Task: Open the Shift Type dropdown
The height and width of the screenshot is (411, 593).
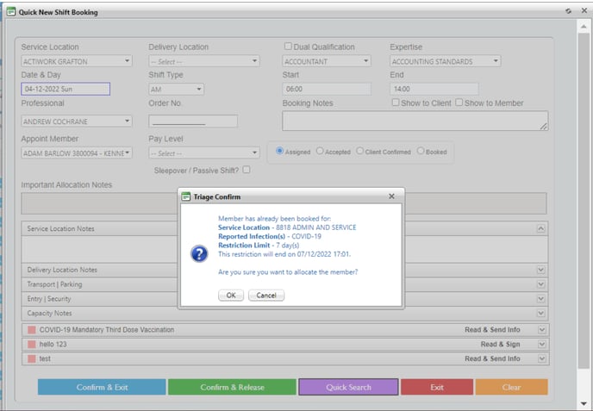Action: pos(176,89)
